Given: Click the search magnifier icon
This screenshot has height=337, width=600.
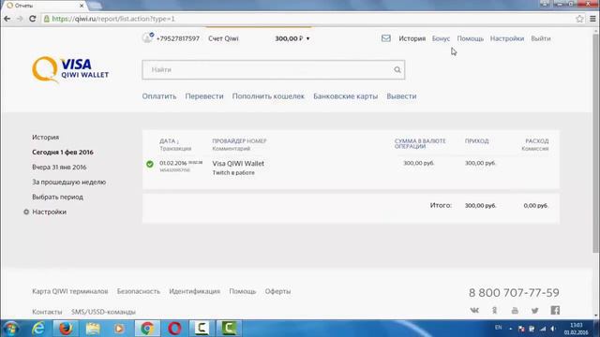Looking at the screenshot, I should [x=397, y=69].
